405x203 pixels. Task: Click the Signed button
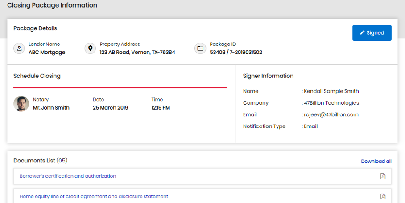372,33
